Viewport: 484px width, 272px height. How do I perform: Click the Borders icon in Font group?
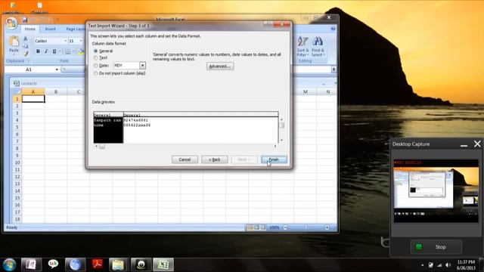pos(67,51)
